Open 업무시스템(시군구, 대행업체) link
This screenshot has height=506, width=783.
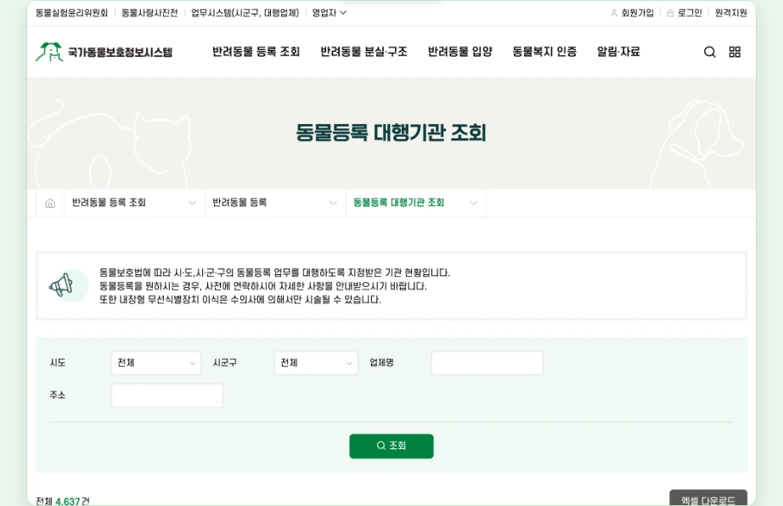(x=245, y=13)
